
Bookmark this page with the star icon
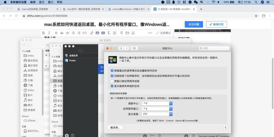click(256, 16)
